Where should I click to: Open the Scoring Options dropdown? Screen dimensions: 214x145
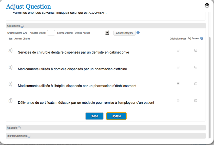tap(91, 33)
